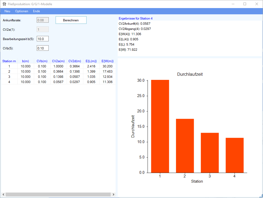Open the Optionen menu
The width and height of the screenshot is (263, 198).
pyautogui.click(x=22, y=11)
